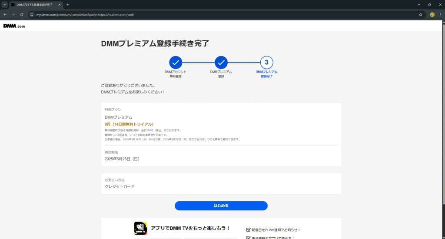Screen dimensions: 445x239
Task: Click the step 3 circle 登録完了
Action: click(266, 63)
